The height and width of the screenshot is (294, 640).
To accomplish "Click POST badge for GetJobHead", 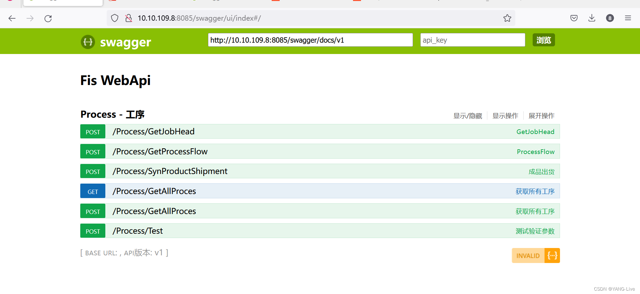I will coord(93,132).
